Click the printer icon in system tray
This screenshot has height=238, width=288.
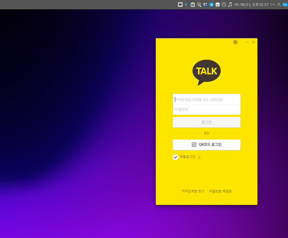tap(224, 5)
